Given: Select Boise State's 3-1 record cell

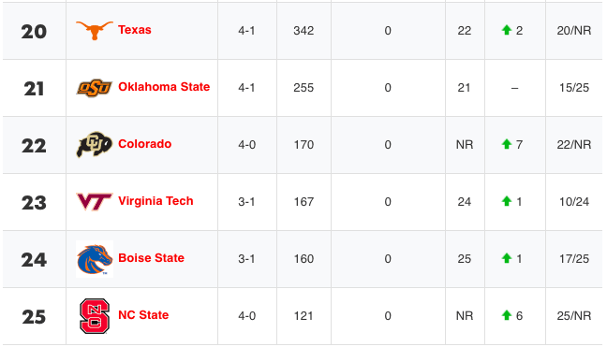Looking at the screenshot, I should pyautogui.click(x=247, y=259).
